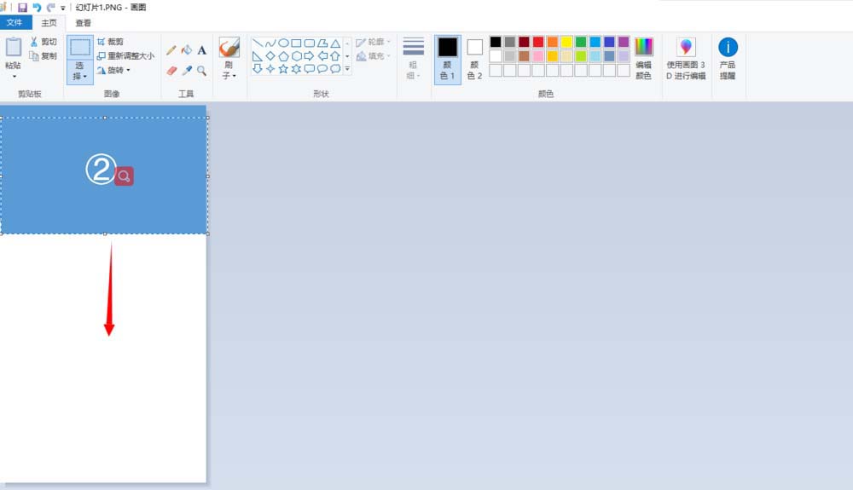Viewport: 853px width, 490px height.
Task: Choose the Rounded rectangle shape
Action: coord(310,43)
